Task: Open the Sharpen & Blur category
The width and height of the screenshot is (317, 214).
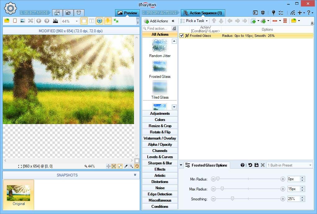Action: 160,163
